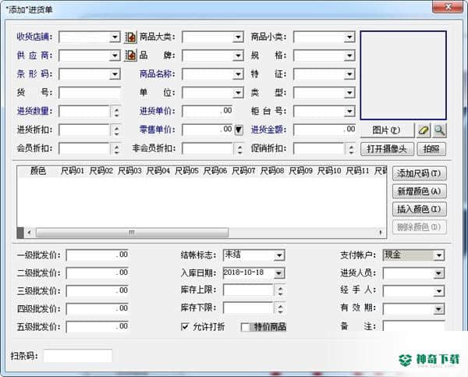Click the 尺码10 column header
Viewport: 468px width, 377px height.
pos(329,171)
